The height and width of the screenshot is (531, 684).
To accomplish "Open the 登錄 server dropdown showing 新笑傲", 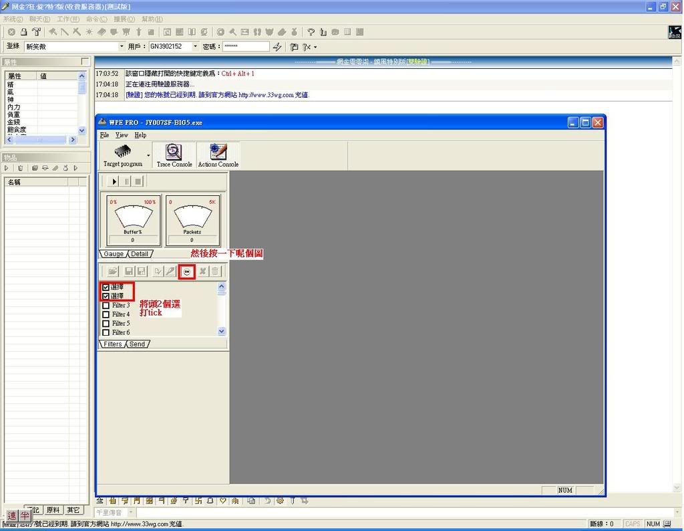I will point(122,47).
